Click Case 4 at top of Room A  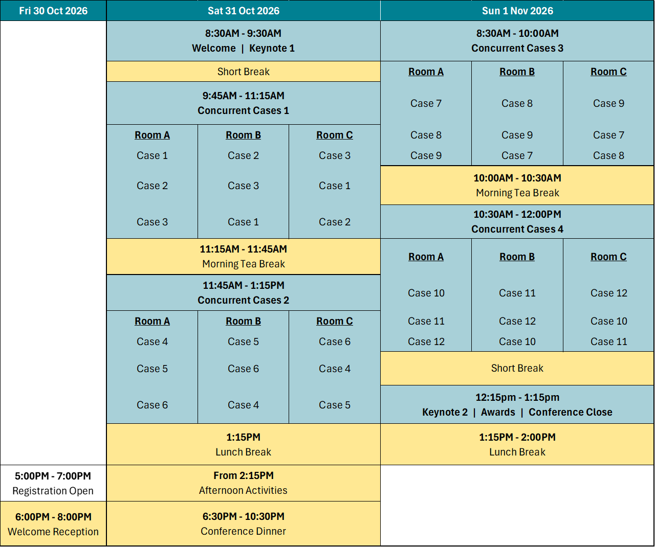click(x=152, y=341)
